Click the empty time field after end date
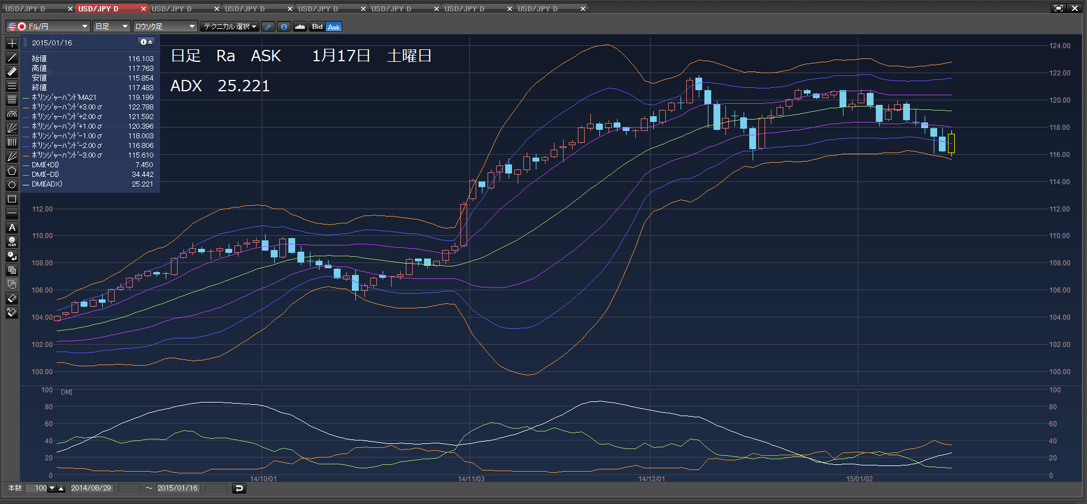This screenshot has height=504, width=1087. point(216,488)
